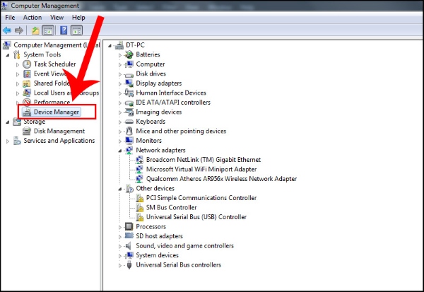This screenshot has width=424, height=292.
Task: Select Broadcom NetLink Gigabit Ethernet adapter
Action: (203, 160)
